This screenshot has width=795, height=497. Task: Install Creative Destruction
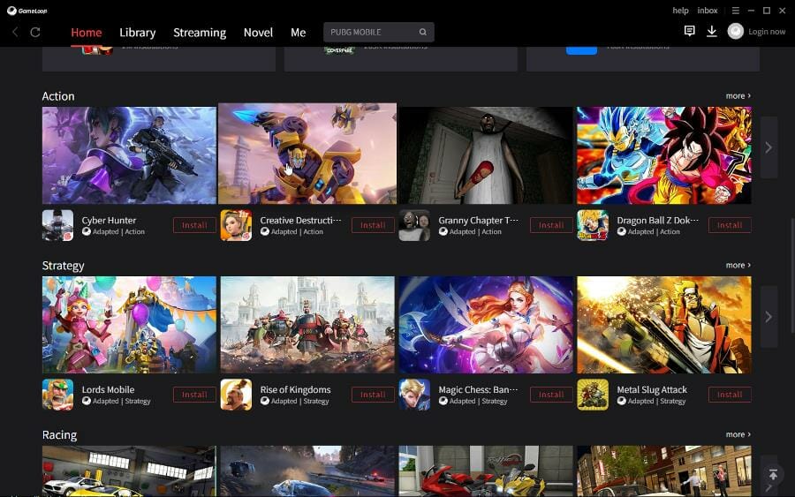pos(373,225)
